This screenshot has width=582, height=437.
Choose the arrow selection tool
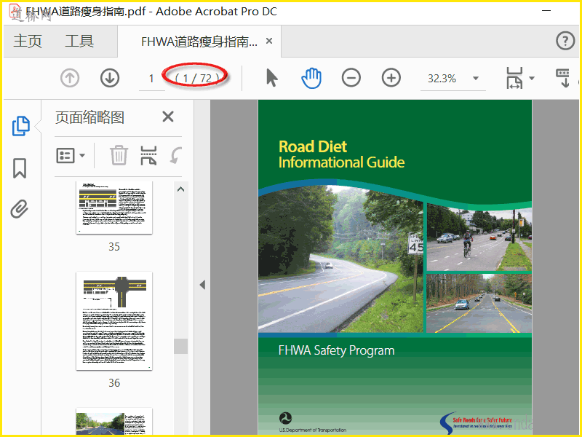click(x=271, y=79)
